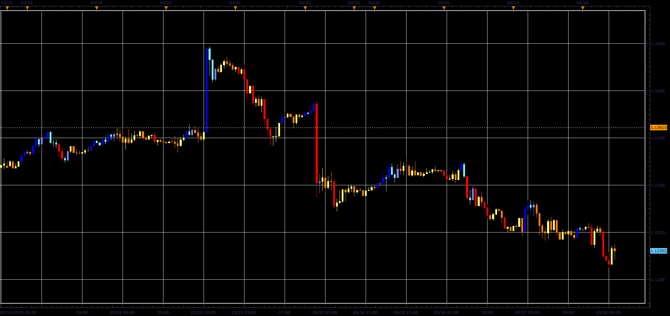
Task: Click the 03/21 day marker triangle
Action: [x=235, y=8]
